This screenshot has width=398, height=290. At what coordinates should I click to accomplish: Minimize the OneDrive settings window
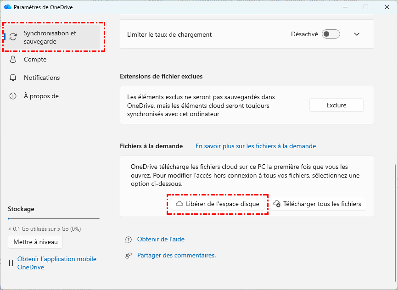[345, 7]
